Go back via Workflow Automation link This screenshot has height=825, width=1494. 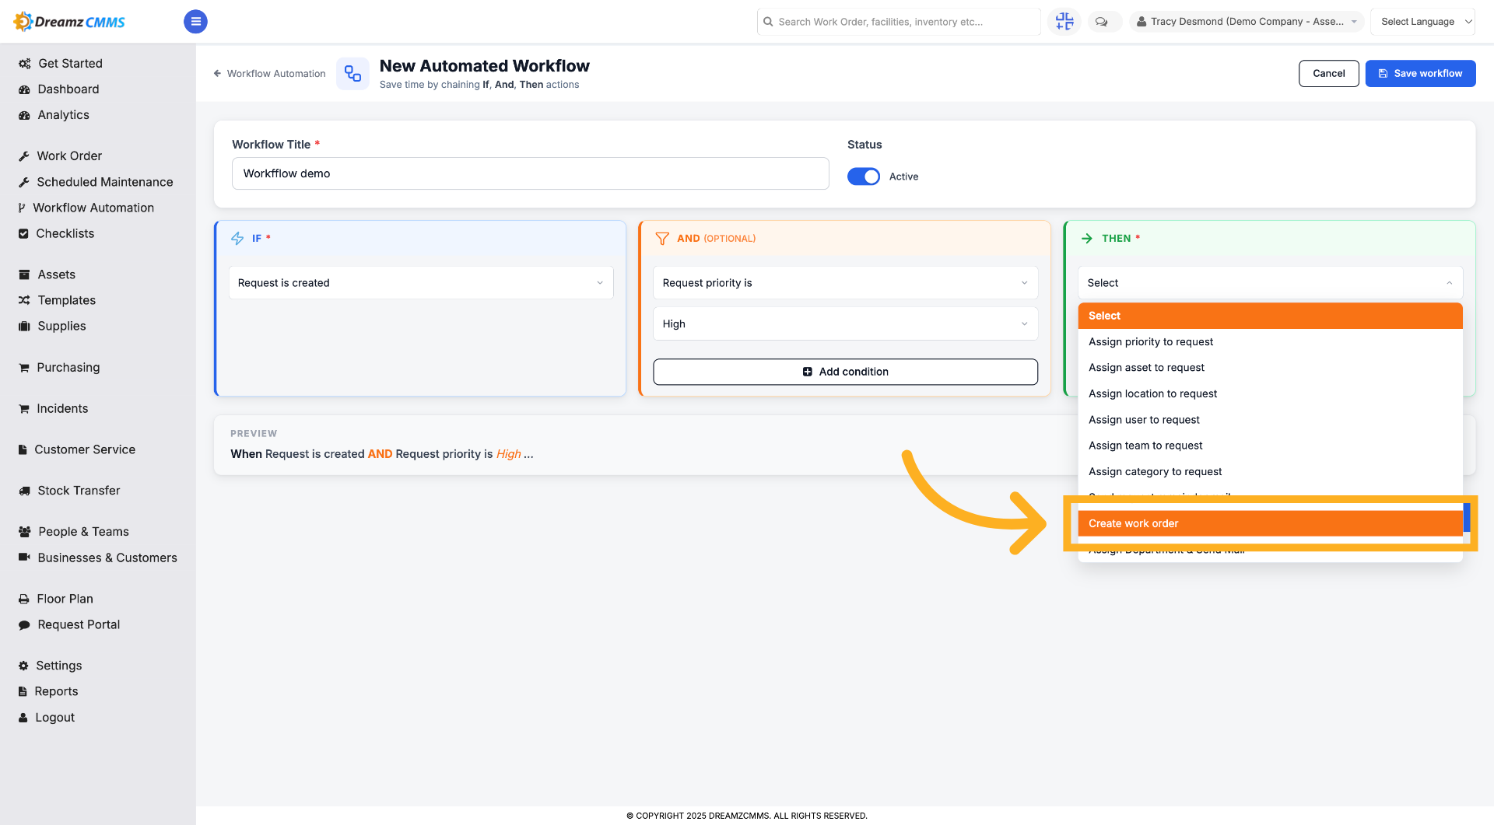click(269, 74)
